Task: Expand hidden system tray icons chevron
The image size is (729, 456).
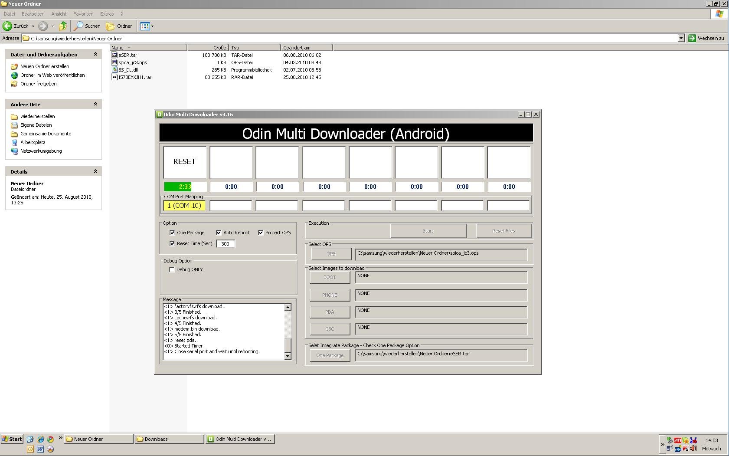Action: point(662,445)
